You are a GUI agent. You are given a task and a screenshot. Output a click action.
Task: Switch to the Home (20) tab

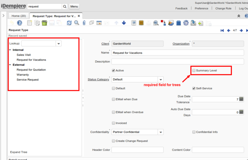click(17, 16)
